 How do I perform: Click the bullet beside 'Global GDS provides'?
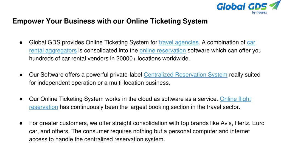pos(21,43)
